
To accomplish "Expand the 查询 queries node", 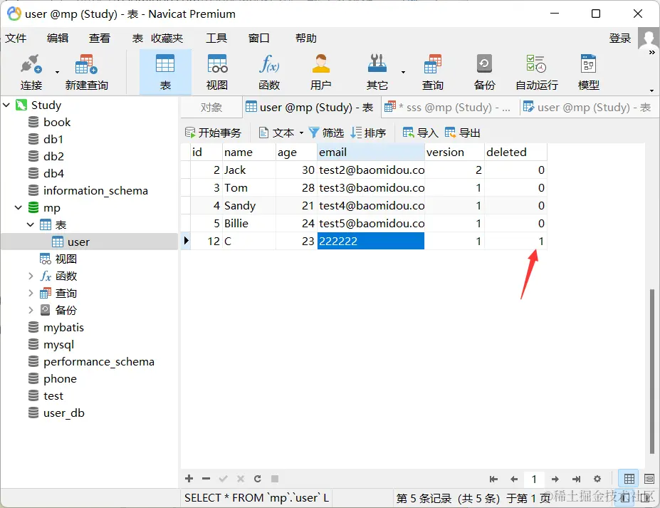I will tap(31, 293).
